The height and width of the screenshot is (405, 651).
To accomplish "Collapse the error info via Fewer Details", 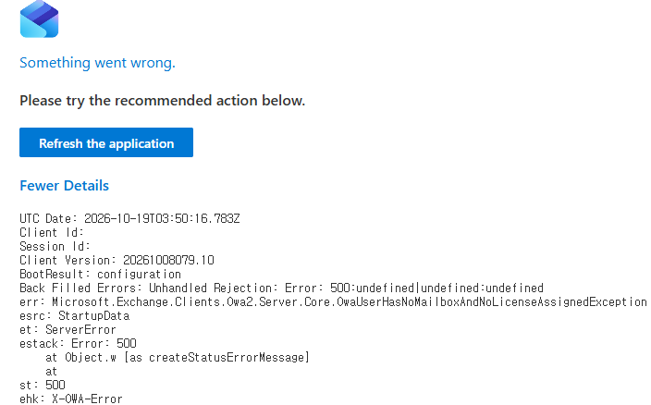I will [x=65, y=186].
